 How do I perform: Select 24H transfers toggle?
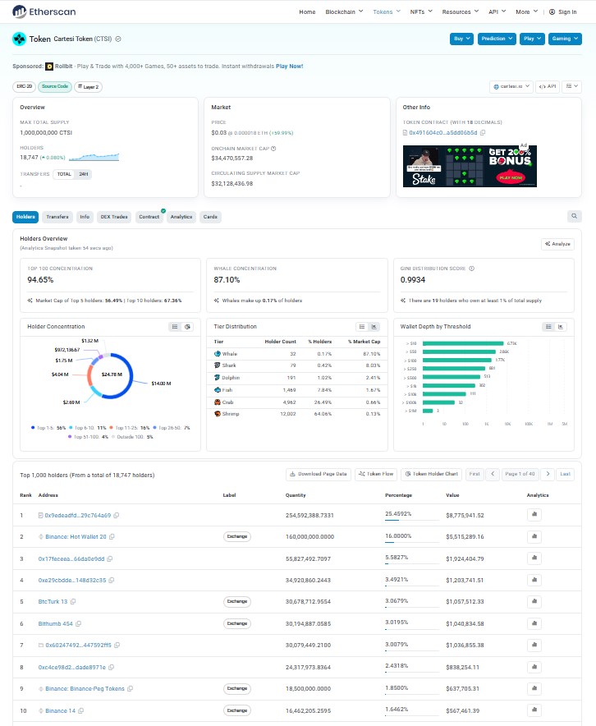coord(83,175)
